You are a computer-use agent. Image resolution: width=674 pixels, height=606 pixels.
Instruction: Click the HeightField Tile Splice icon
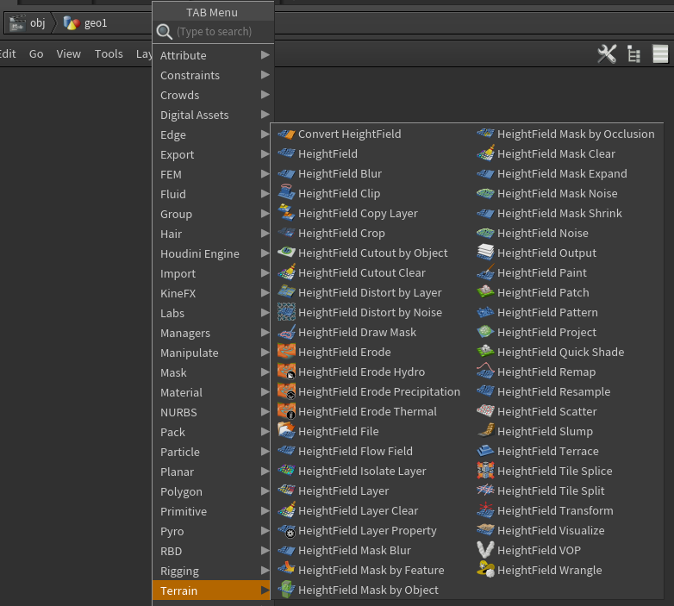click(x=486, y=471)
